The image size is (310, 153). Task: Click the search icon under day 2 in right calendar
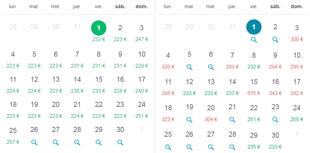pyautogui.click(x=276, y=40)
